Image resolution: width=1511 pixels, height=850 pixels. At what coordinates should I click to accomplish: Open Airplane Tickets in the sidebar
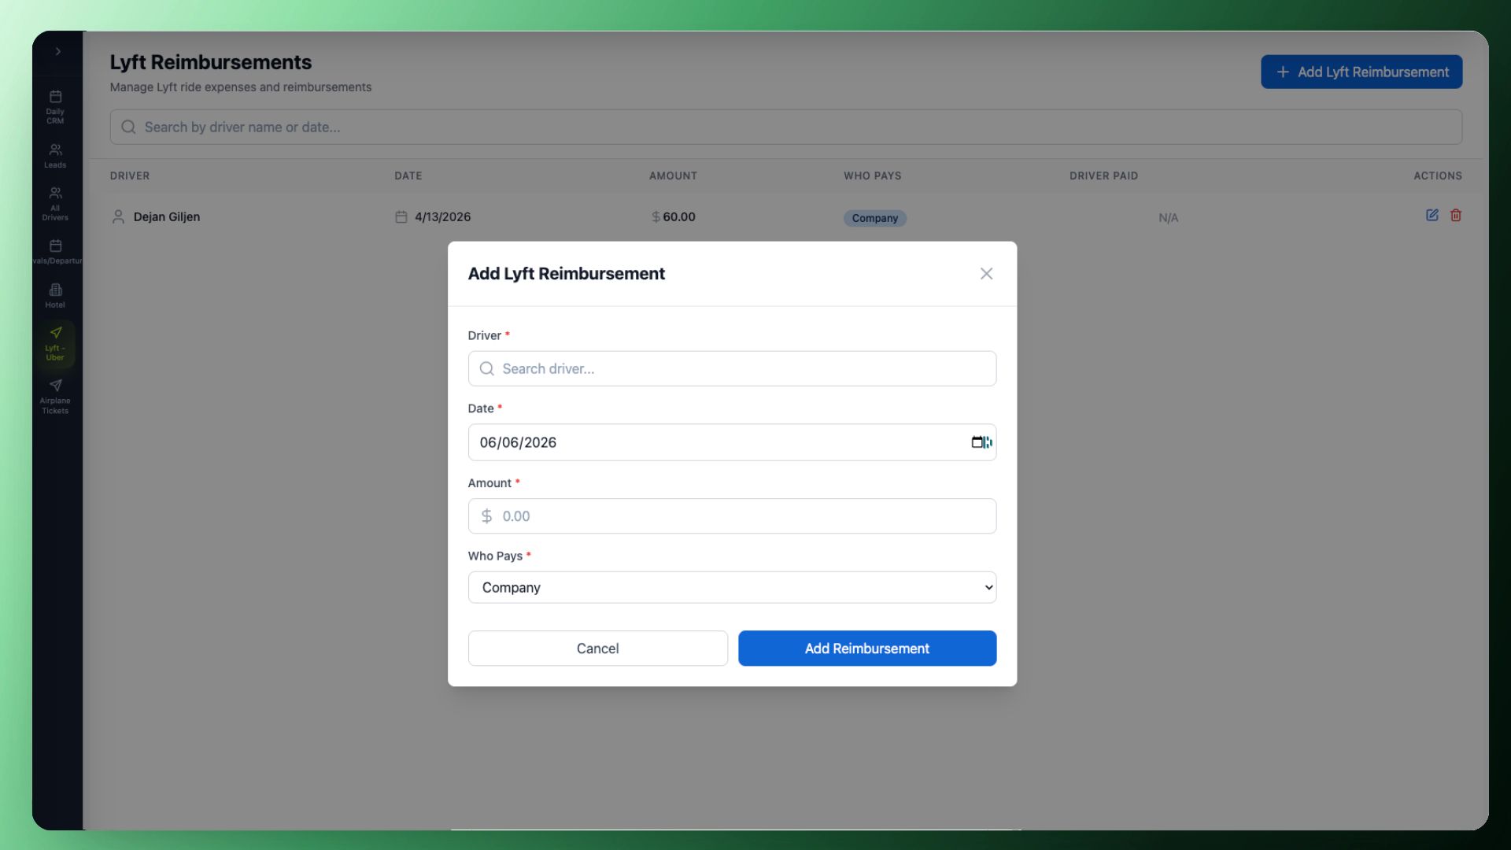click(x=55, y=396)
